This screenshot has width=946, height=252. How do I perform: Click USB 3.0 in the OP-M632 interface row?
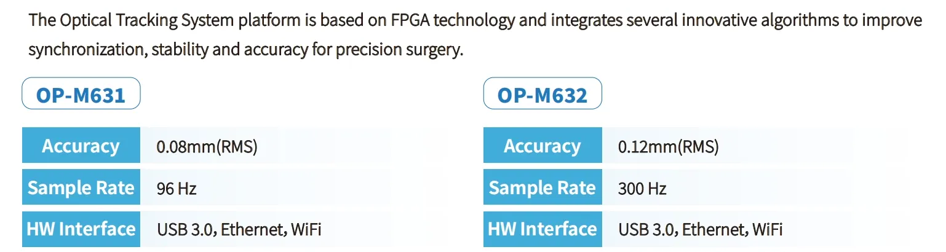coord(646,230)
